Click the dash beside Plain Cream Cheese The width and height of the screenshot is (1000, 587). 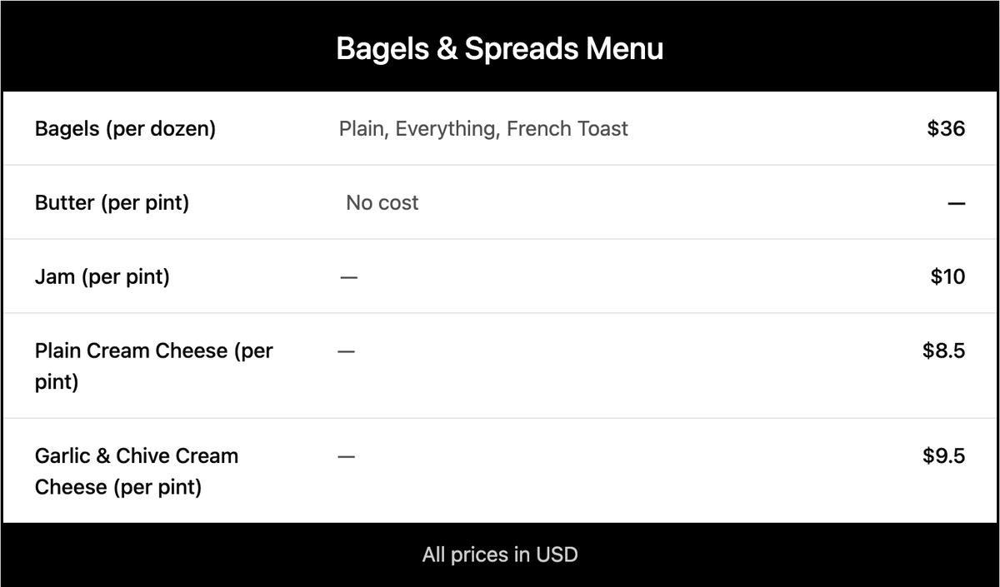346,351
